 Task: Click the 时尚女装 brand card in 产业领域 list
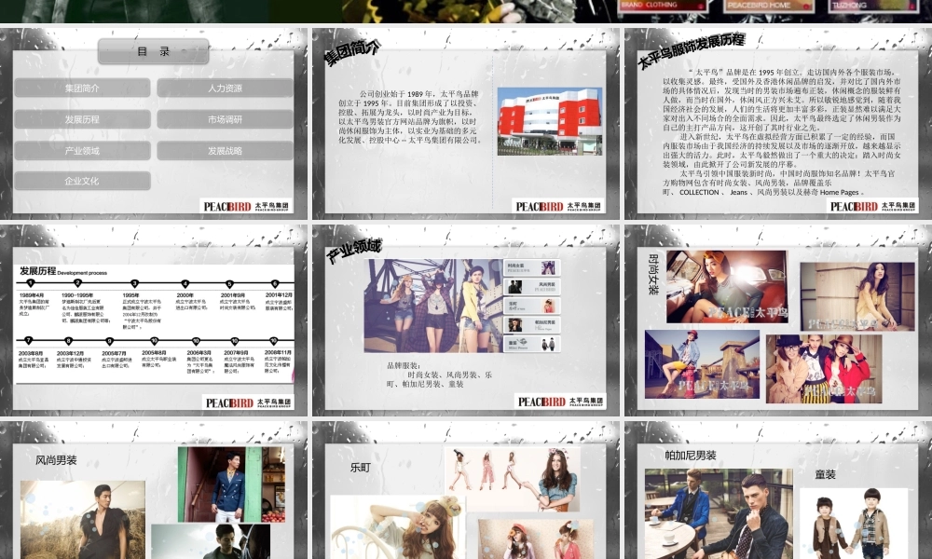coord(532,267)
